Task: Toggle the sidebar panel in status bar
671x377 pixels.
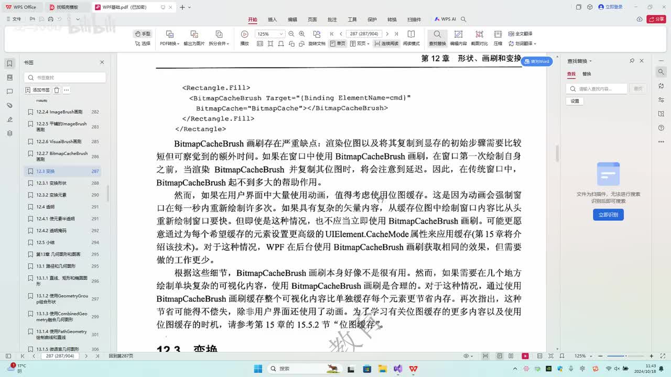Action: click(8, 356)
